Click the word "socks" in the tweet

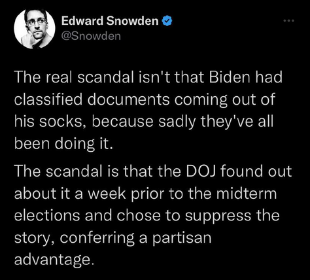tap(62, 122)
